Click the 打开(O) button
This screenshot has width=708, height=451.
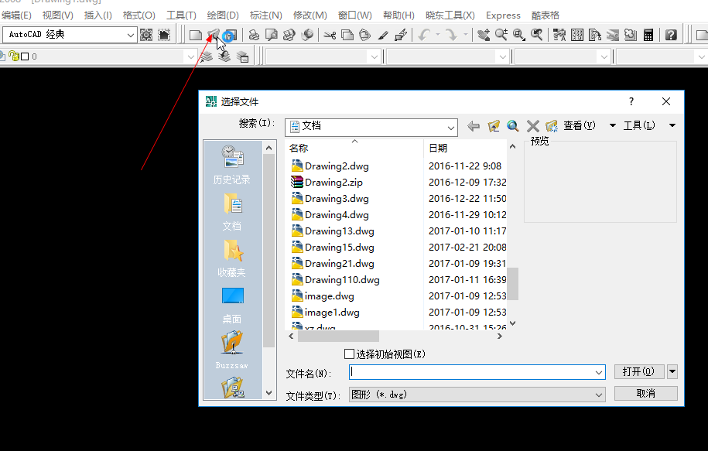click(639, 371)
